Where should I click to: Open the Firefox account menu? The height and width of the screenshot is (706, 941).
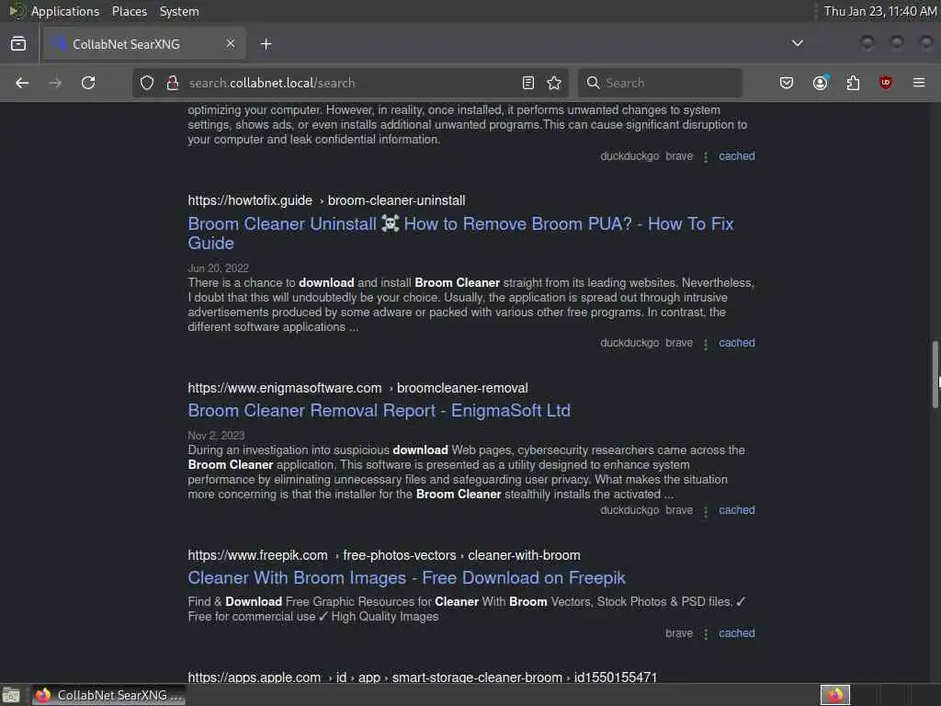[820, 83]
